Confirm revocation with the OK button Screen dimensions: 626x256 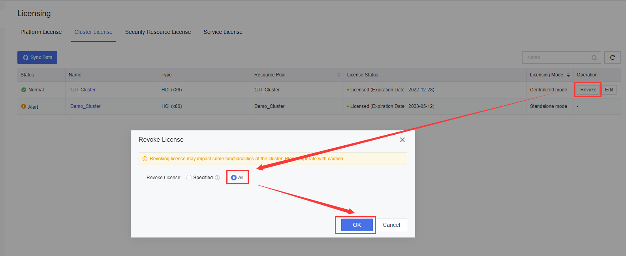tap(357, 225)
